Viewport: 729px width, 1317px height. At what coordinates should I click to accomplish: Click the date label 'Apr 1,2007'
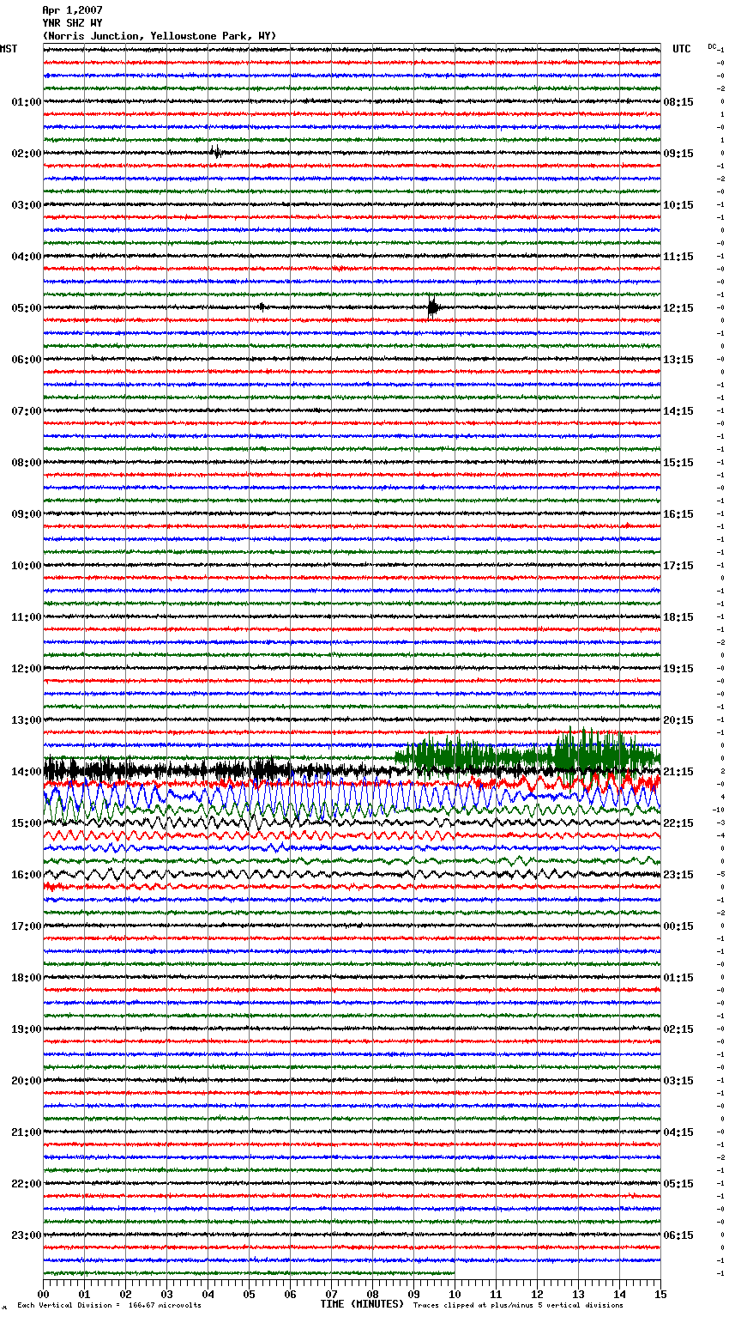pos(72,10)
